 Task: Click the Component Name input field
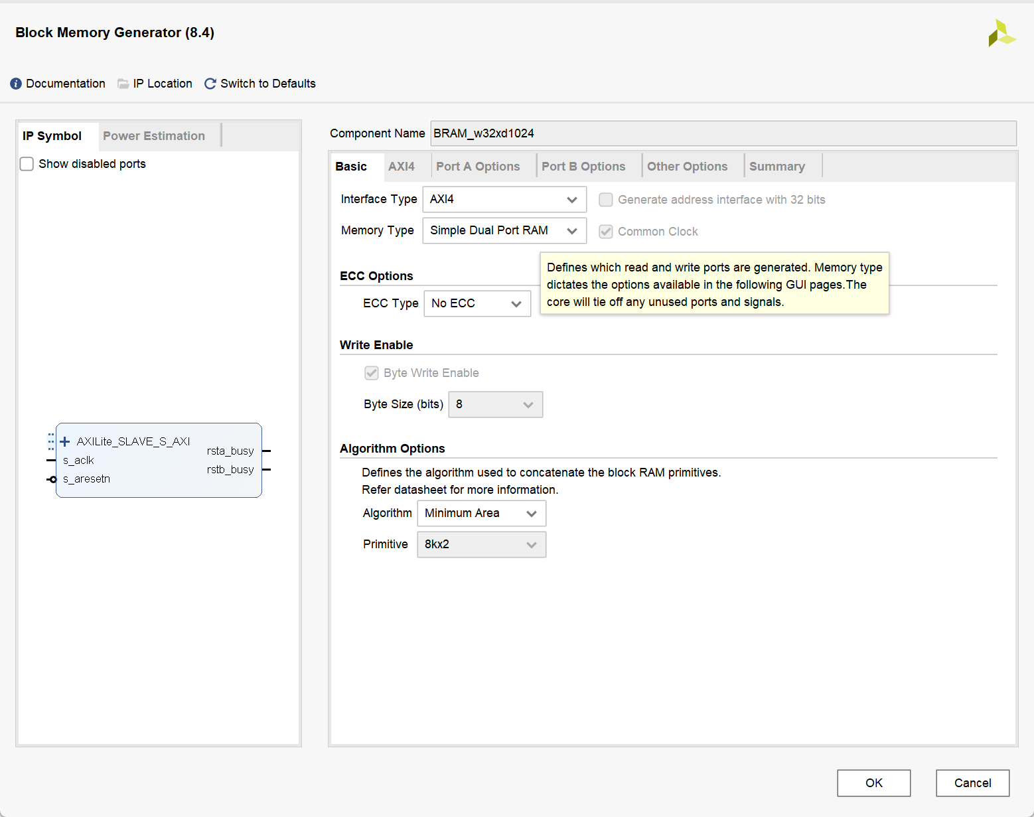pyautogui.click(x=723, y=133)
